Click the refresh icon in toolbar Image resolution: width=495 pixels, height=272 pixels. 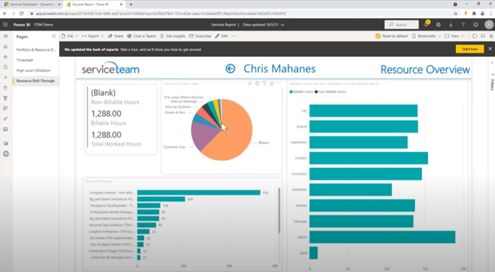point(474,36)
